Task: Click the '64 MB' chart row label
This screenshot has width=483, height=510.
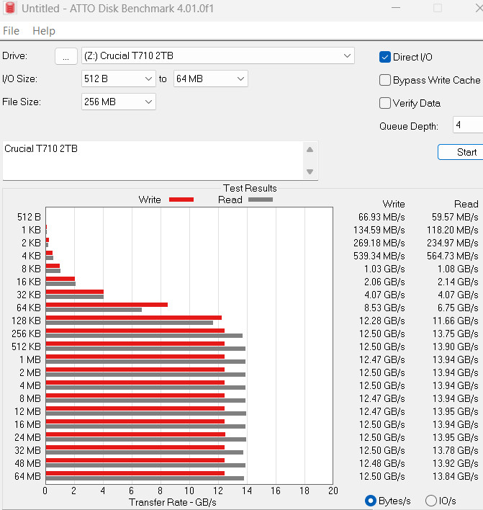Action: (27, 476)
